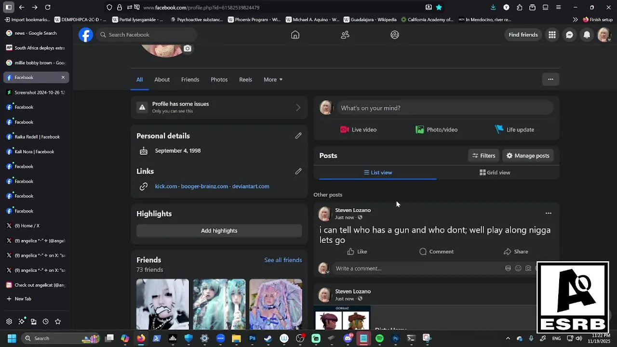Image resolution: width=617 pixels, height=347 pixels.
Task: Open the profile three-dot options button
Action: click(550, 79)
